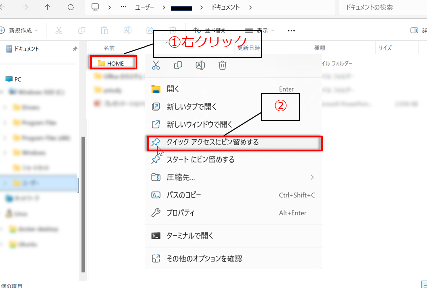The width and height of the screenshot is (437, 288).
Task: Choose 開く in the context menu
Action: pos(233,89)
